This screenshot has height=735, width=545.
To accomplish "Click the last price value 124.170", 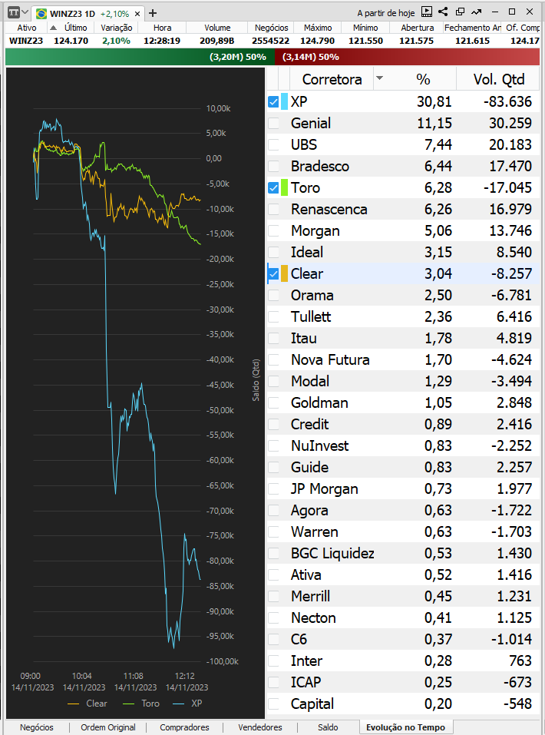I will coord(71,41).
